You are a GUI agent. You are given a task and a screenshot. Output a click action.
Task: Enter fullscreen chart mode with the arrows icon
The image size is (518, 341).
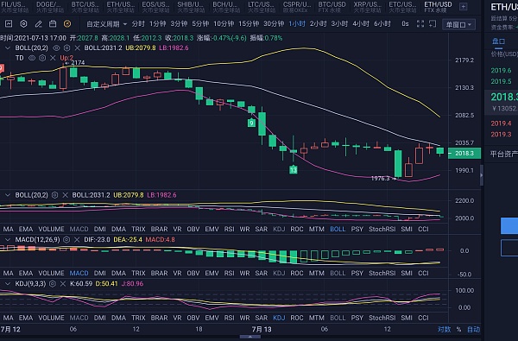click(420, 24)
